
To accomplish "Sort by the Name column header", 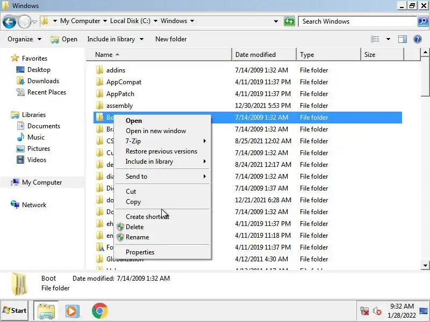I will click(159, 55).
